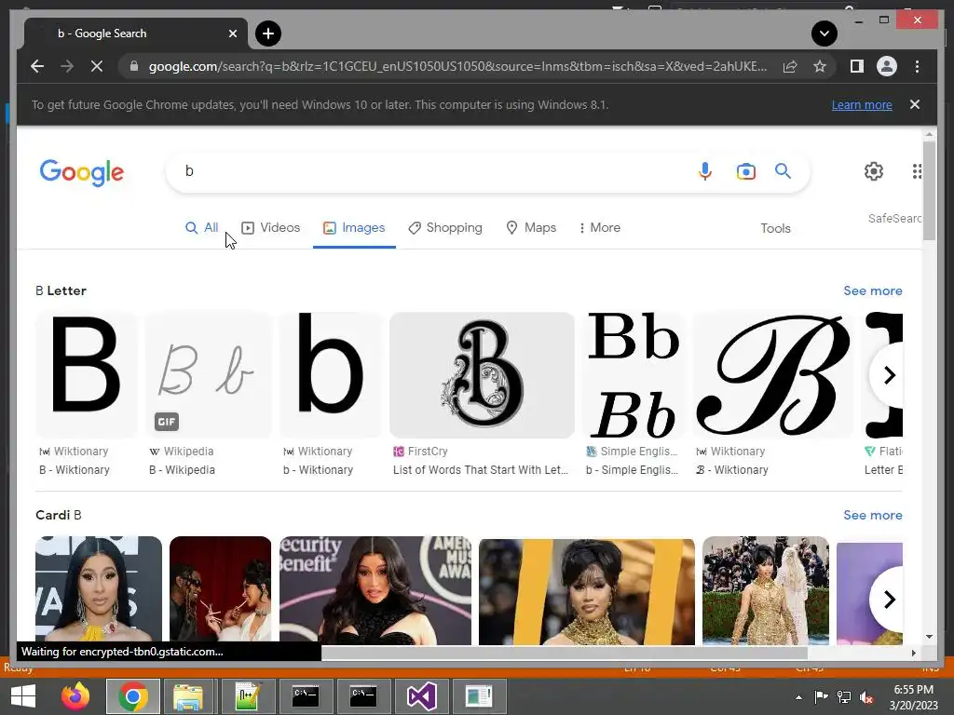Image resolution: width=954 pixels, height=715 pixels.
Task: Open the ornate B FirstCry image
Action: pos(482,375)
